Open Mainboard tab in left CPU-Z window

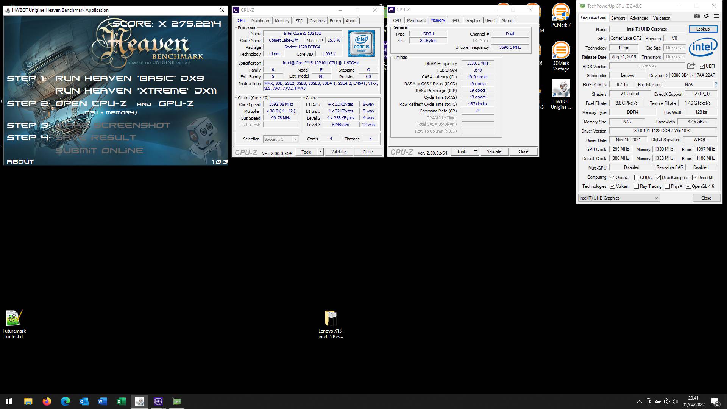point(261,21)
